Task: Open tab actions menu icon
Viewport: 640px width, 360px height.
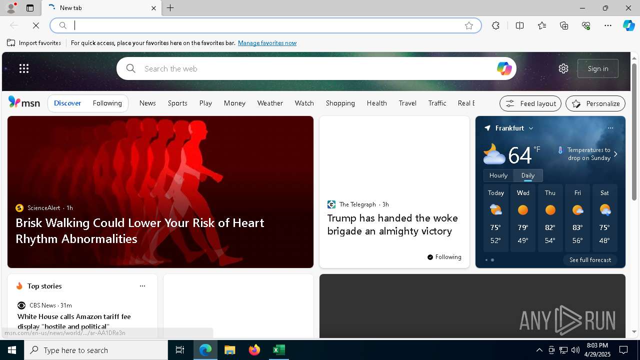Action: 30,8
